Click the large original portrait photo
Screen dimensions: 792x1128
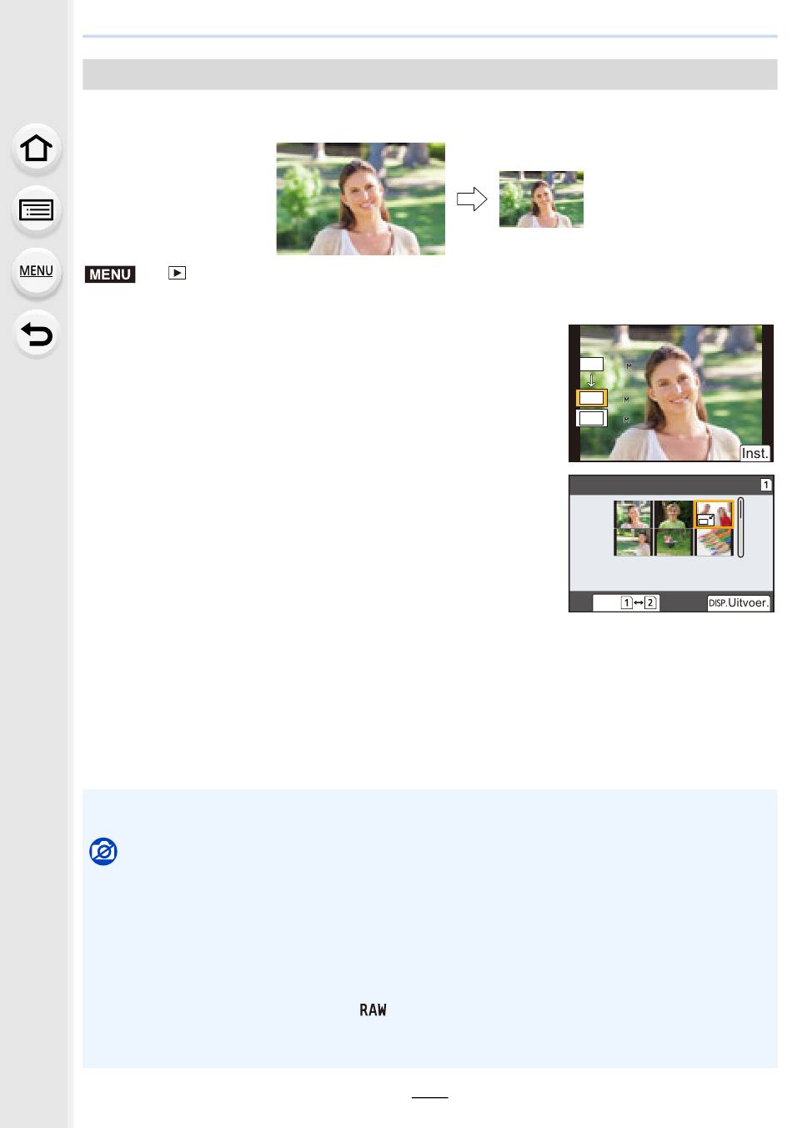(360, 199)
